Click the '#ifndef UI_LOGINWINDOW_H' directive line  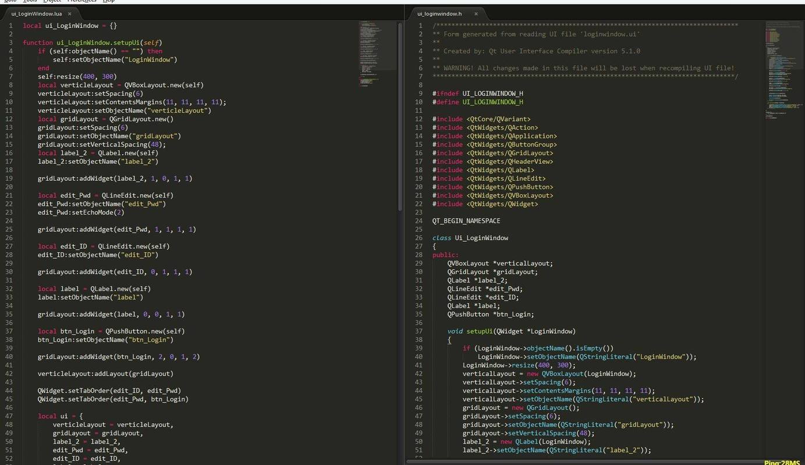coord(477,94)
